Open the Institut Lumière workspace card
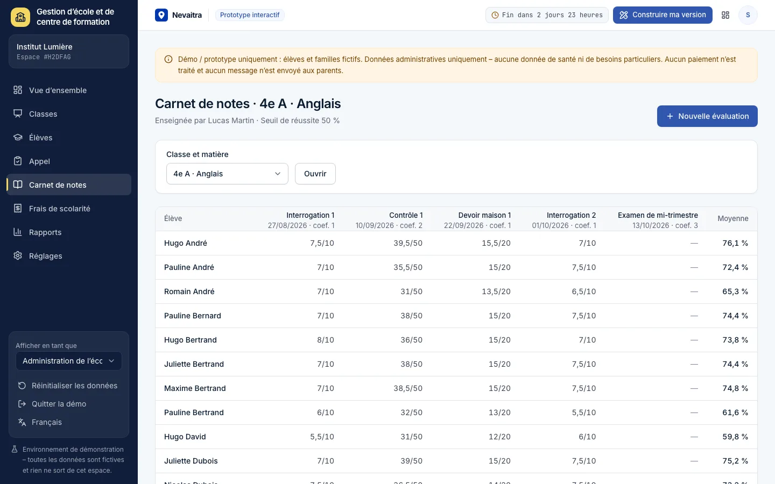The width and height of the screenshot is (775, 484). point(69,52)
